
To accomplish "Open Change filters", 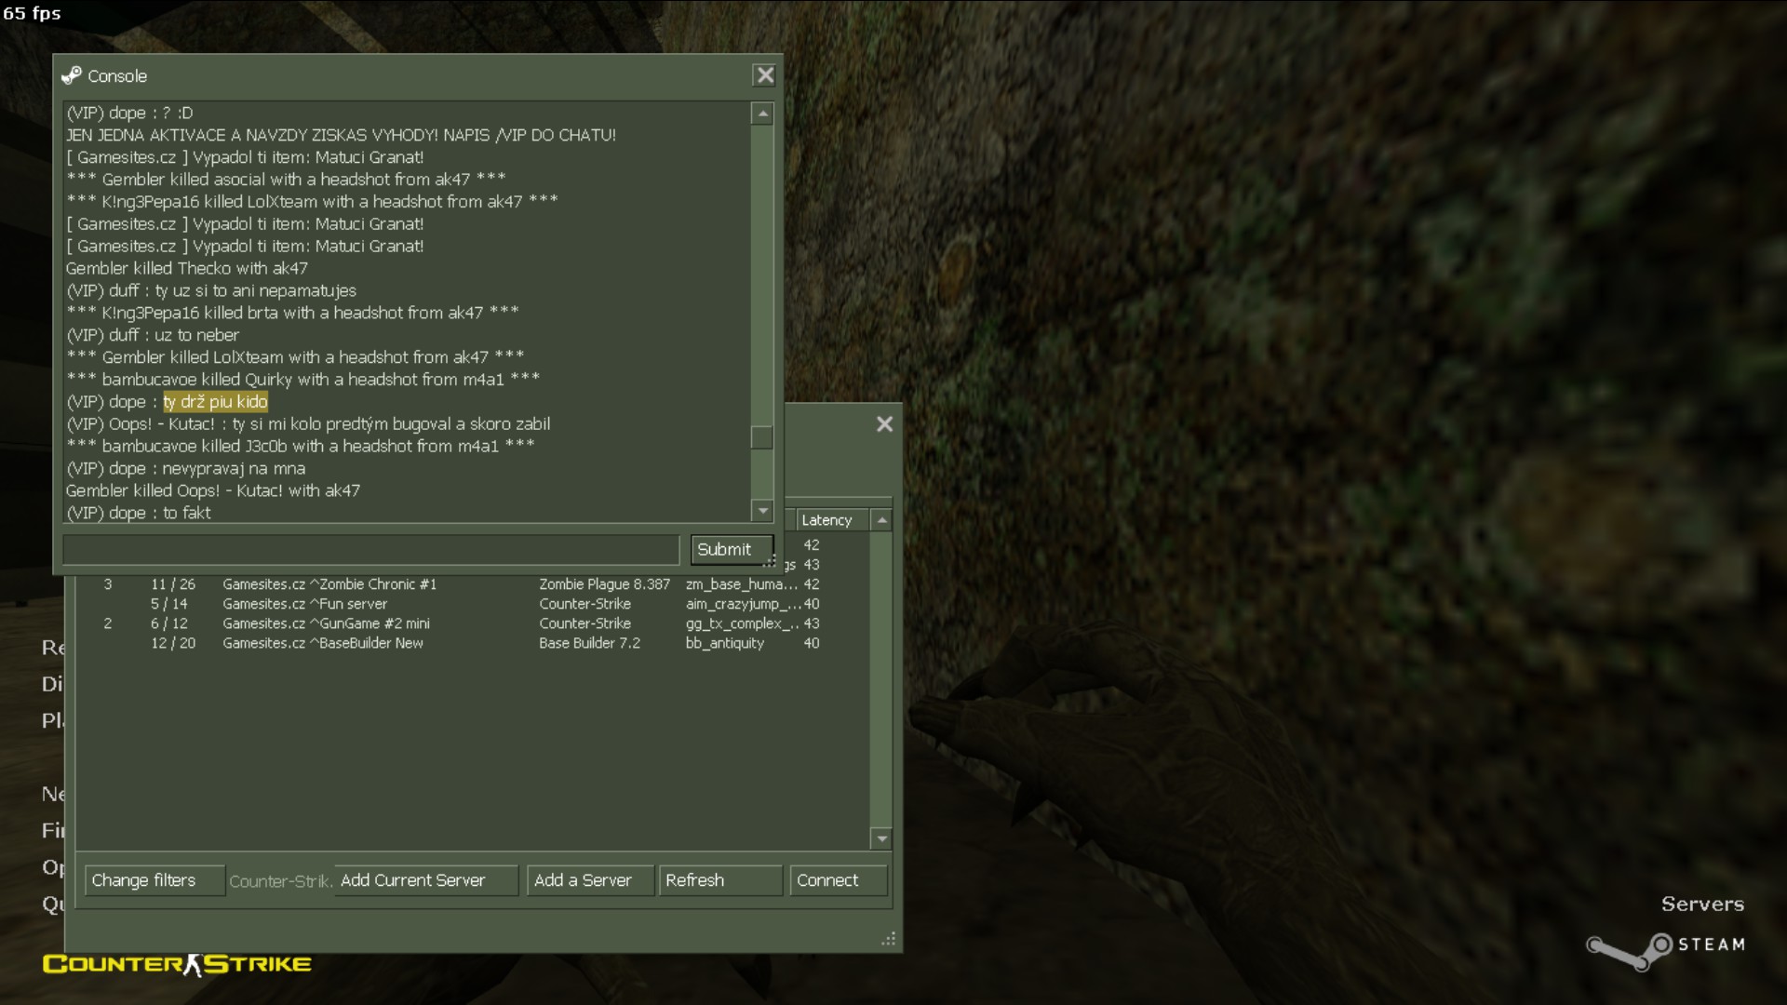I will pos(155,880).
